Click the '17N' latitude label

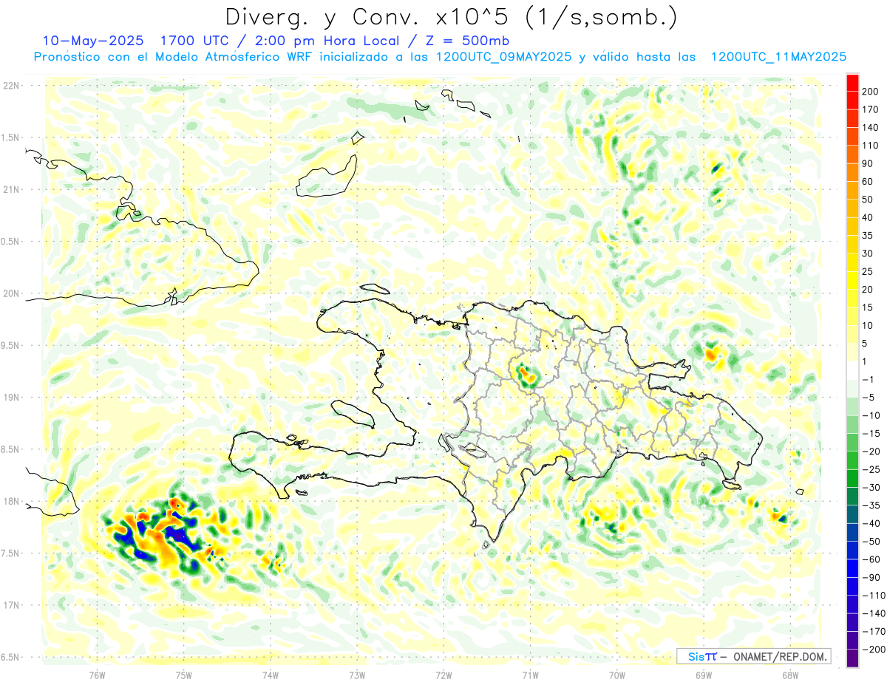tap(12, 605)
